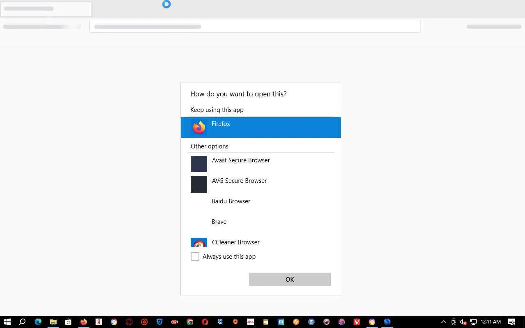This screenshot has width=525, height=328.
Task: Open the yellow notes taskbar icon
Action: click(266, 322)
